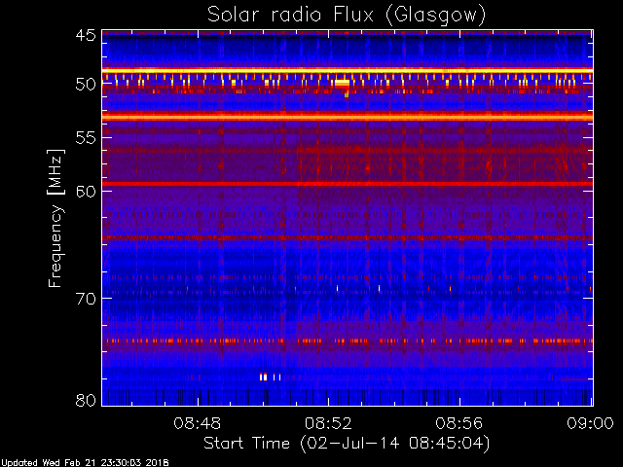The image size is (623, 467).
Task: Click the "08:52" time tick label
Action: click(x=328, y=423)
